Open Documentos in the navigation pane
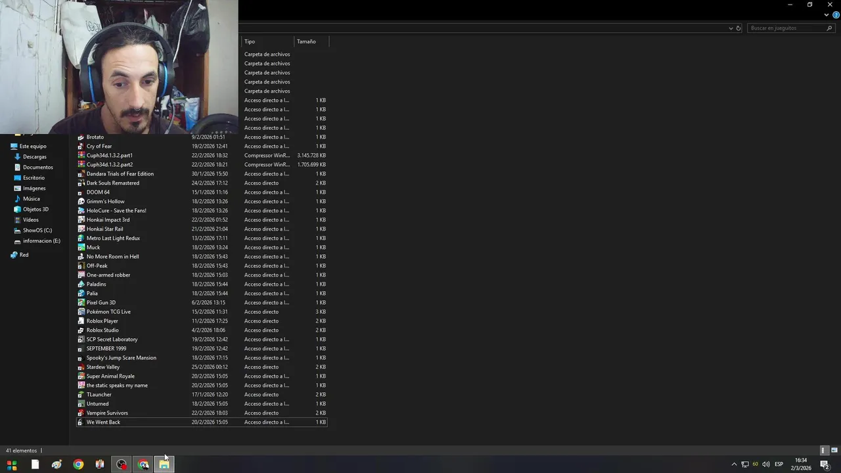Viewport: 841px width, 473px height. (38, 168)
